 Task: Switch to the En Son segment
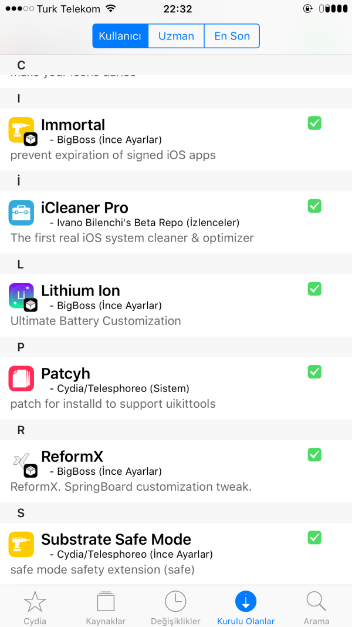point(232,36)
